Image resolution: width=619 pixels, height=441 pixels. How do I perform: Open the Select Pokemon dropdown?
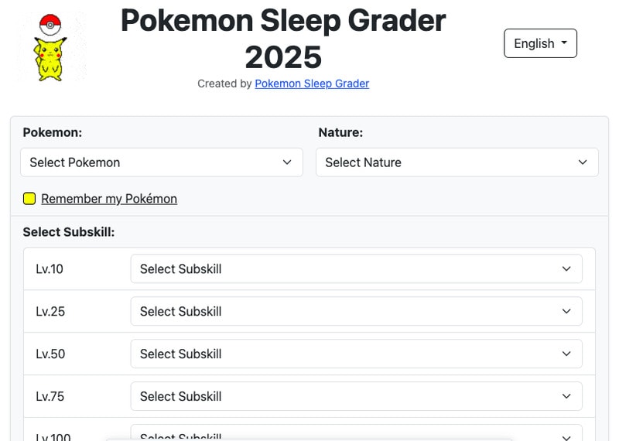coord(161,162)
